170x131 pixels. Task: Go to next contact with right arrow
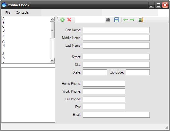pyautogui.click(x=132, y=20)
